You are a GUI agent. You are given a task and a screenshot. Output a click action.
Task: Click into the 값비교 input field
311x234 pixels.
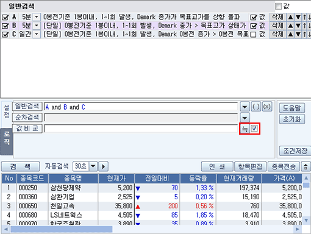[141, 129]
